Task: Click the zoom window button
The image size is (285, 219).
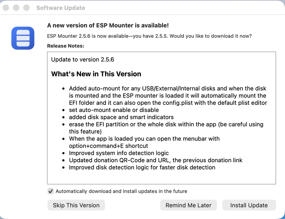Action: [x=26, y=8]
